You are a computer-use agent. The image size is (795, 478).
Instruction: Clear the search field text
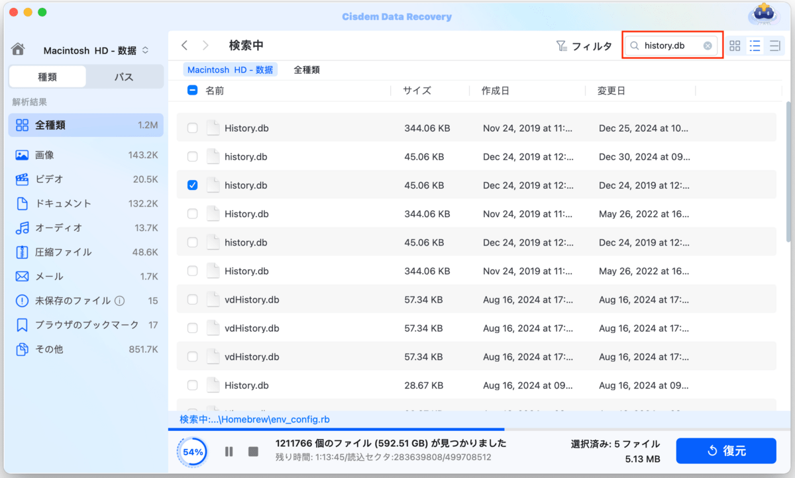pos(708,46)
